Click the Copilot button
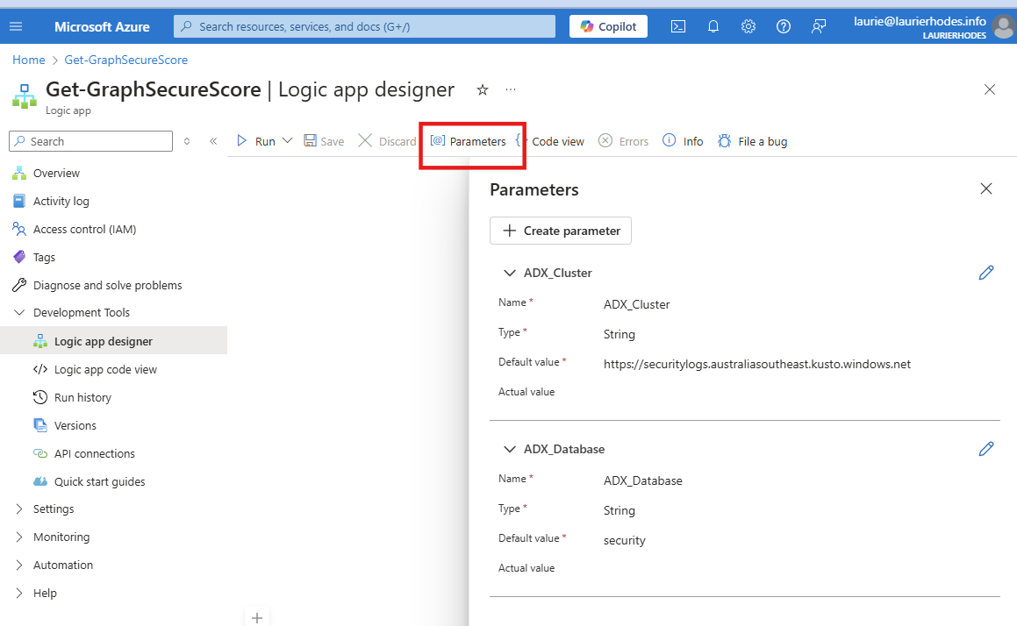This screenshot has width=1017, height=626. 608,26
